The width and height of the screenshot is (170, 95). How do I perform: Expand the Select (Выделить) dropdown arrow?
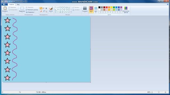pos(22,12)
